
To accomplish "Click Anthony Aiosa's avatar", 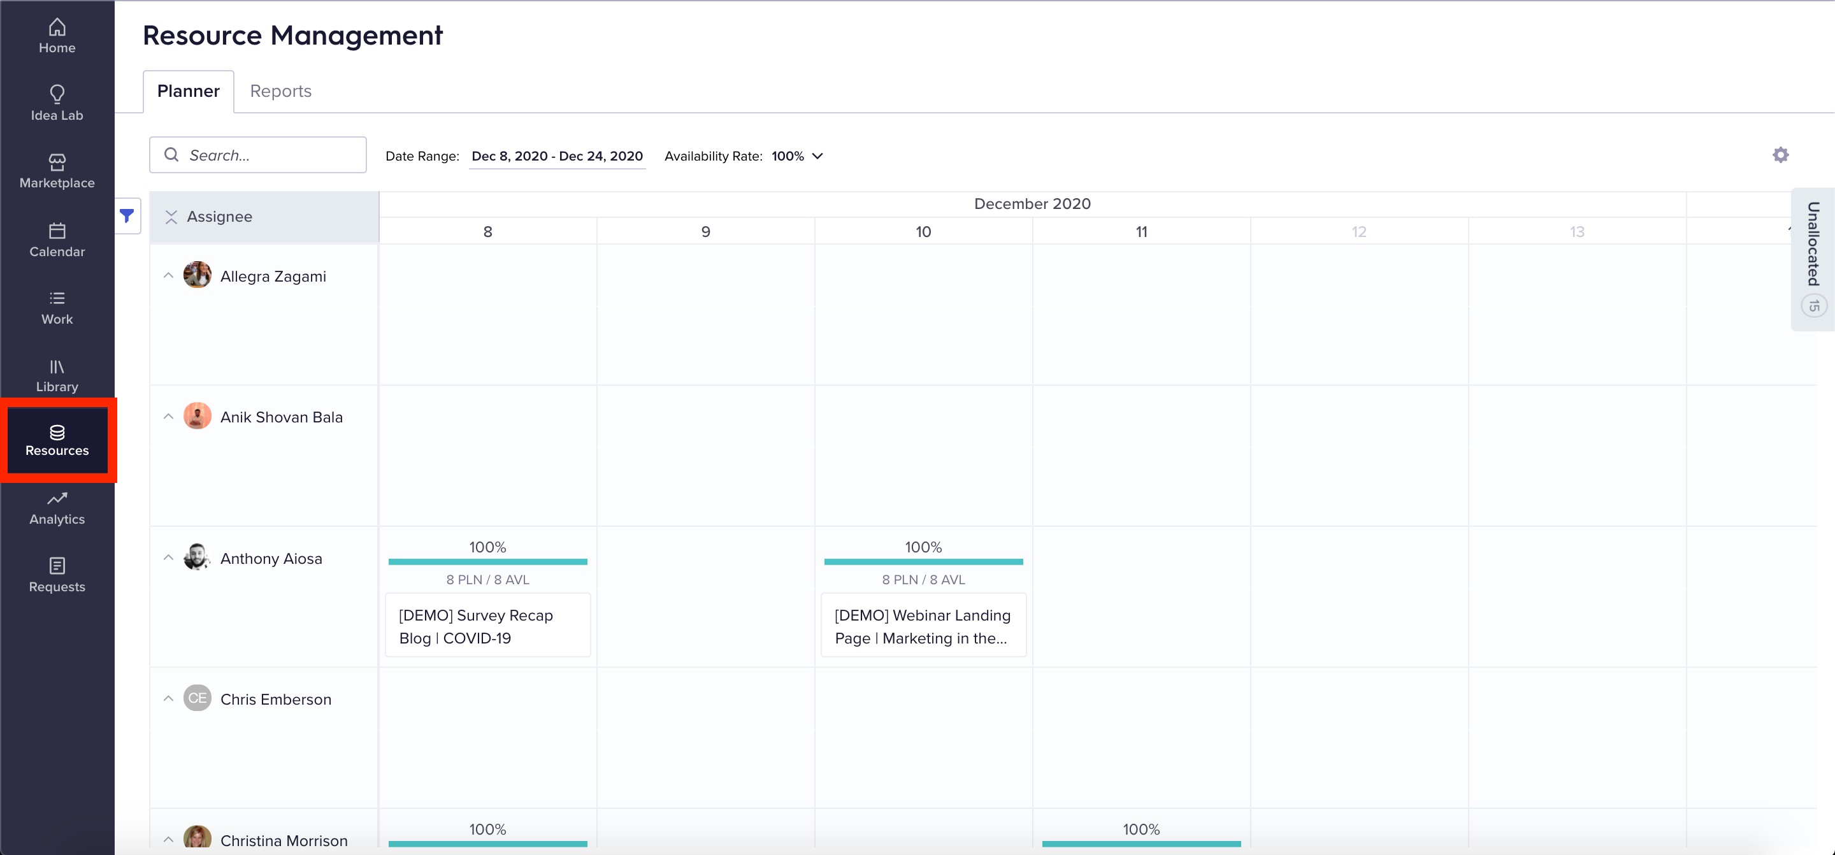I will [198, 557].
